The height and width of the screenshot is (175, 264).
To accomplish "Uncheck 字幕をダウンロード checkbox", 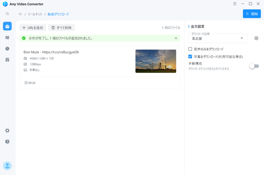I will pyautogui.click(x=190, y=56).
